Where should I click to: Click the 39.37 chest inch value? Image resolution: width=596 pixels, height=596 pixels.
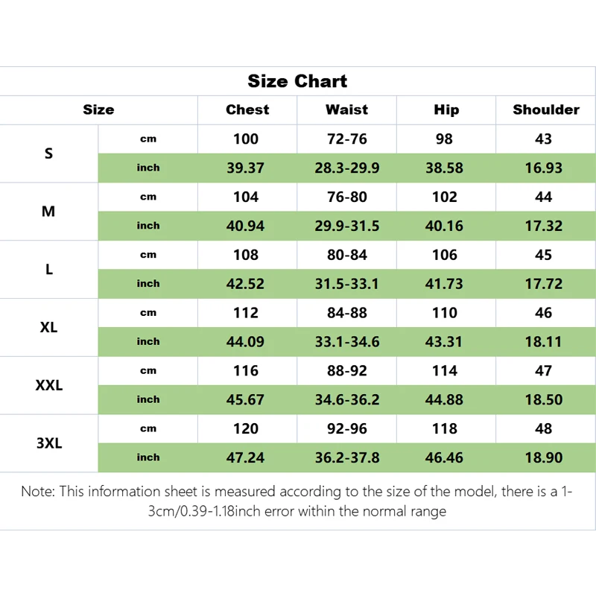tap(246, 168)
